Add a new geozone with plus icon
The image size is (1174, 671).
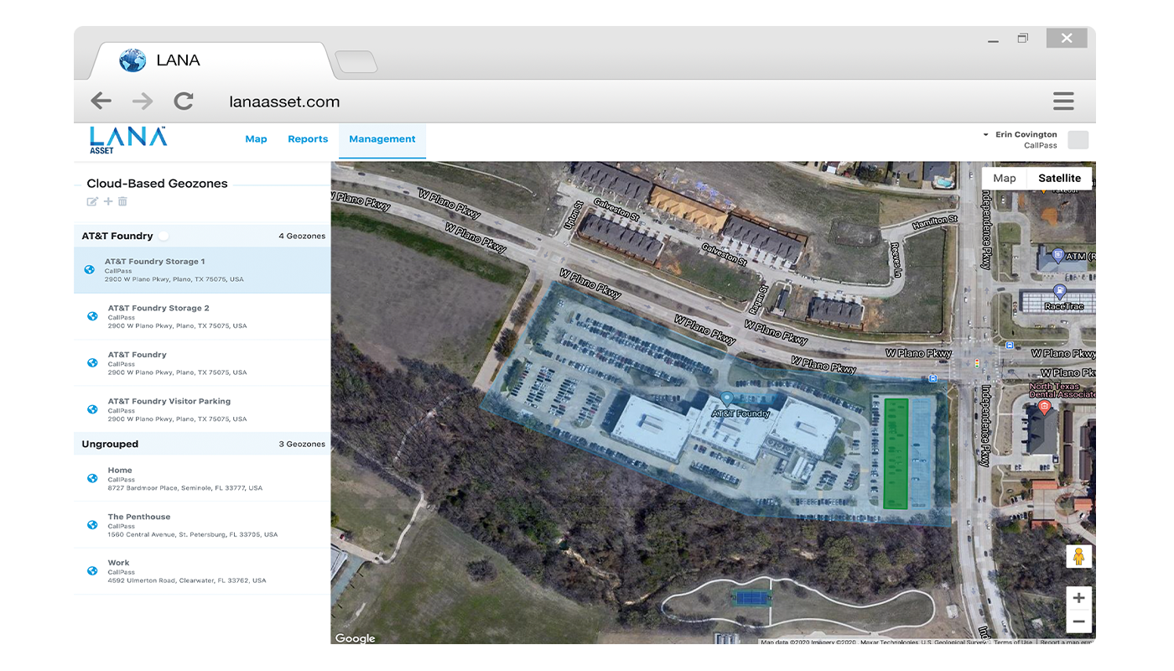[x=108, y=201]
